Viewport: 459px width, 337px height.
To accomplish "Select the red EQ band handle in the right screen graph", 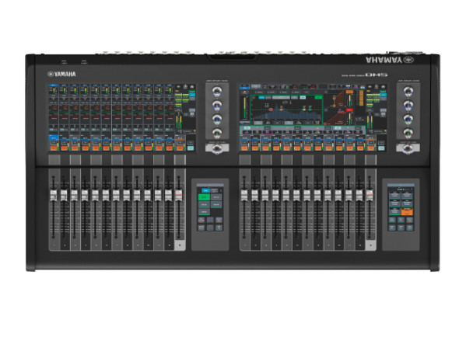I will 271,109.
